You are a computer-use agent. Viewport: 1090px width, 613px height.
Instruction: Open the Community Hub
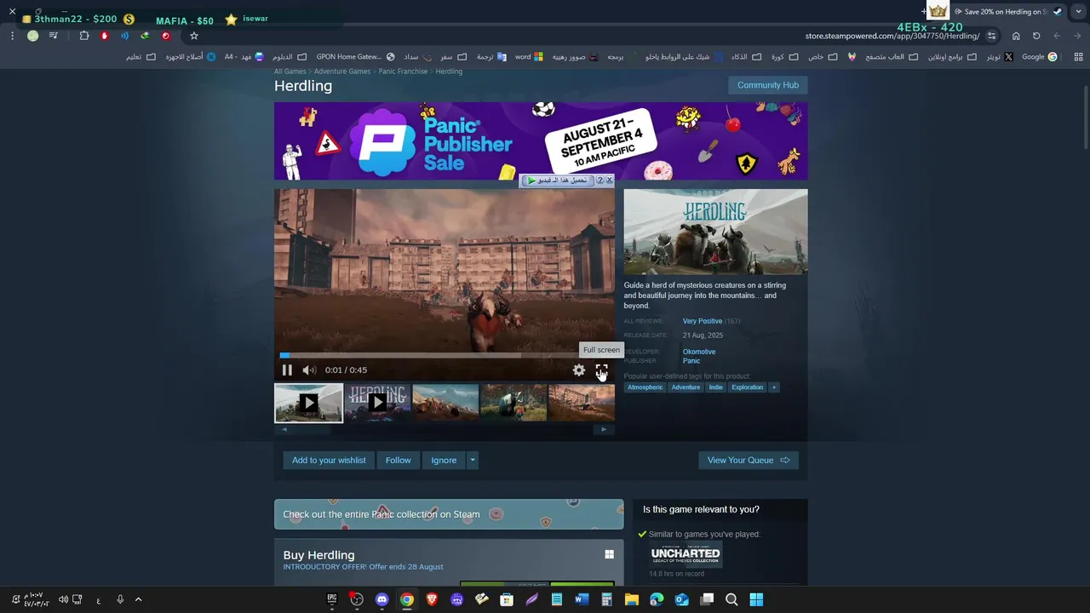(768, 85)
